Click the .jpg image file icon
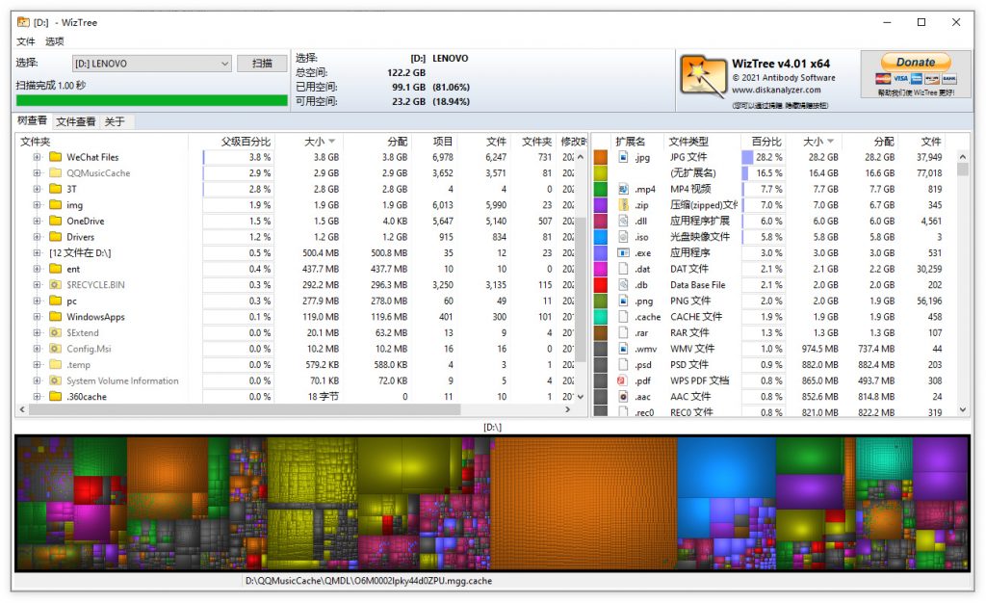The width and height of the screenshot is (986, 603). click(x=623, y=157)
